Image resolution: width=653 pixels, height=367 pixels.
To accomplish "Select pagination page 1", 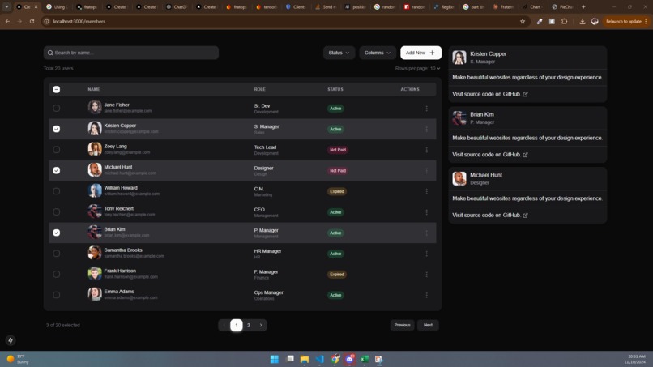I will tap(236, 326).
